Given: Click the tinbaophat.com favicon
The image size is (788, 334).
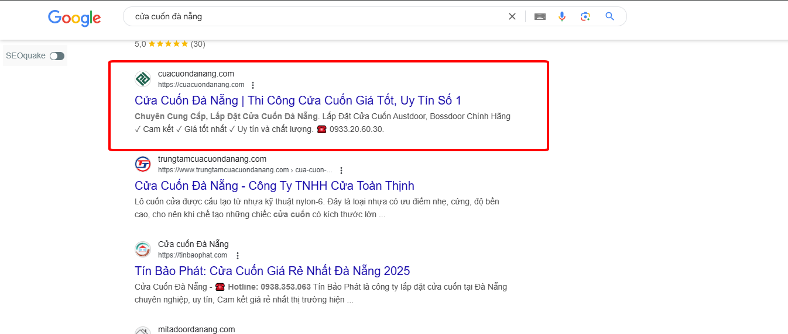Looking at the screenshot, I should coord(143,249).
